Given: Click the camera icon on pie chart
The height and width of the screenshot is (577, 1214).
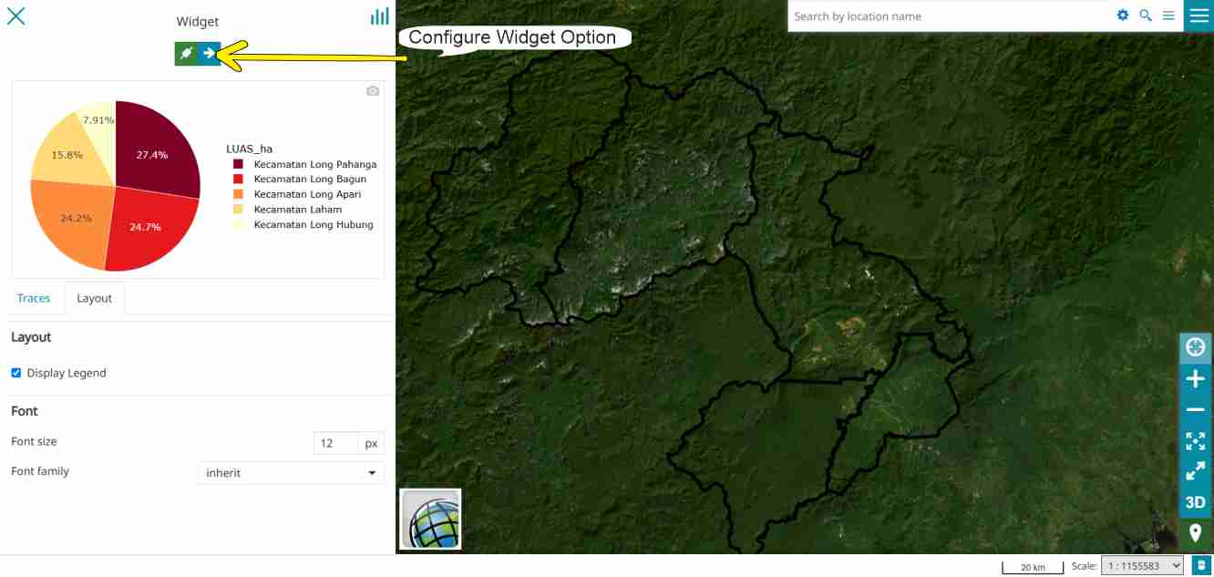Looking at the screenshot, I should pos(373,91).
